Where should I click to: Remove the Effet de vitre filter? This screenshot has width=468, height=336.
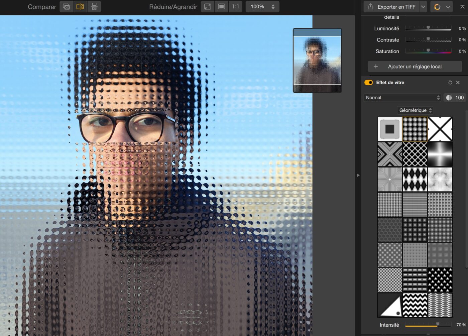coord(458,83)
